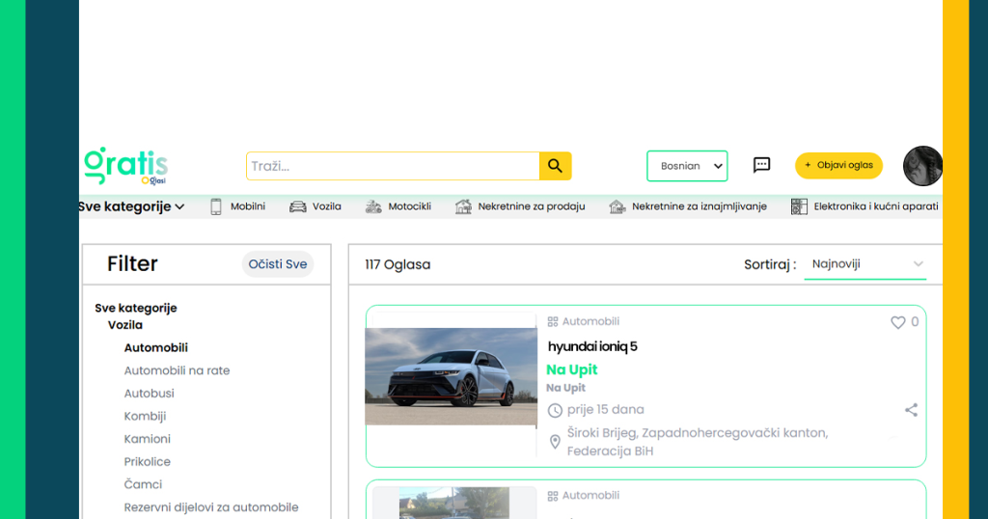
Task: Click the Gratis Oglasi logo
Action: tap(125, 166)
